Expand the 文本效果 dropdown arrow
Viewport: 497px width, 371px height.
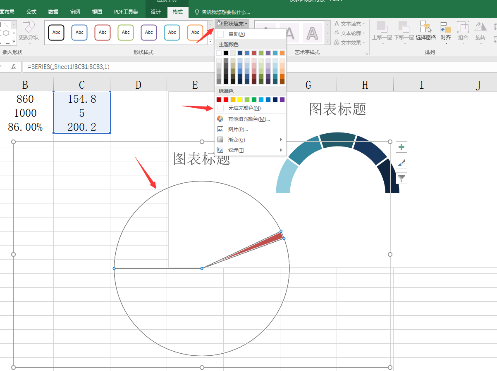364,43
